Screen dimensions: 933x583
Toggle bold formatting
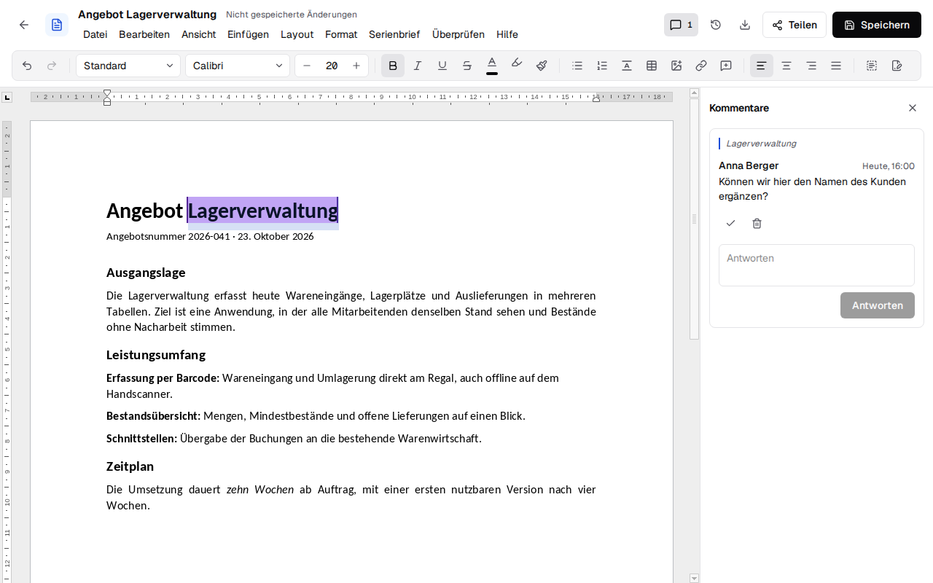tap(393, 66)
